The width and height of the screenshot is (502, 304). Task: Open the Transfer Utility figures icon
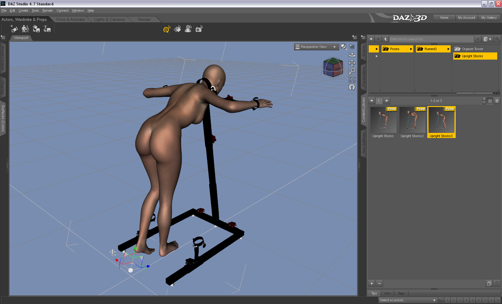coord(25,29)
